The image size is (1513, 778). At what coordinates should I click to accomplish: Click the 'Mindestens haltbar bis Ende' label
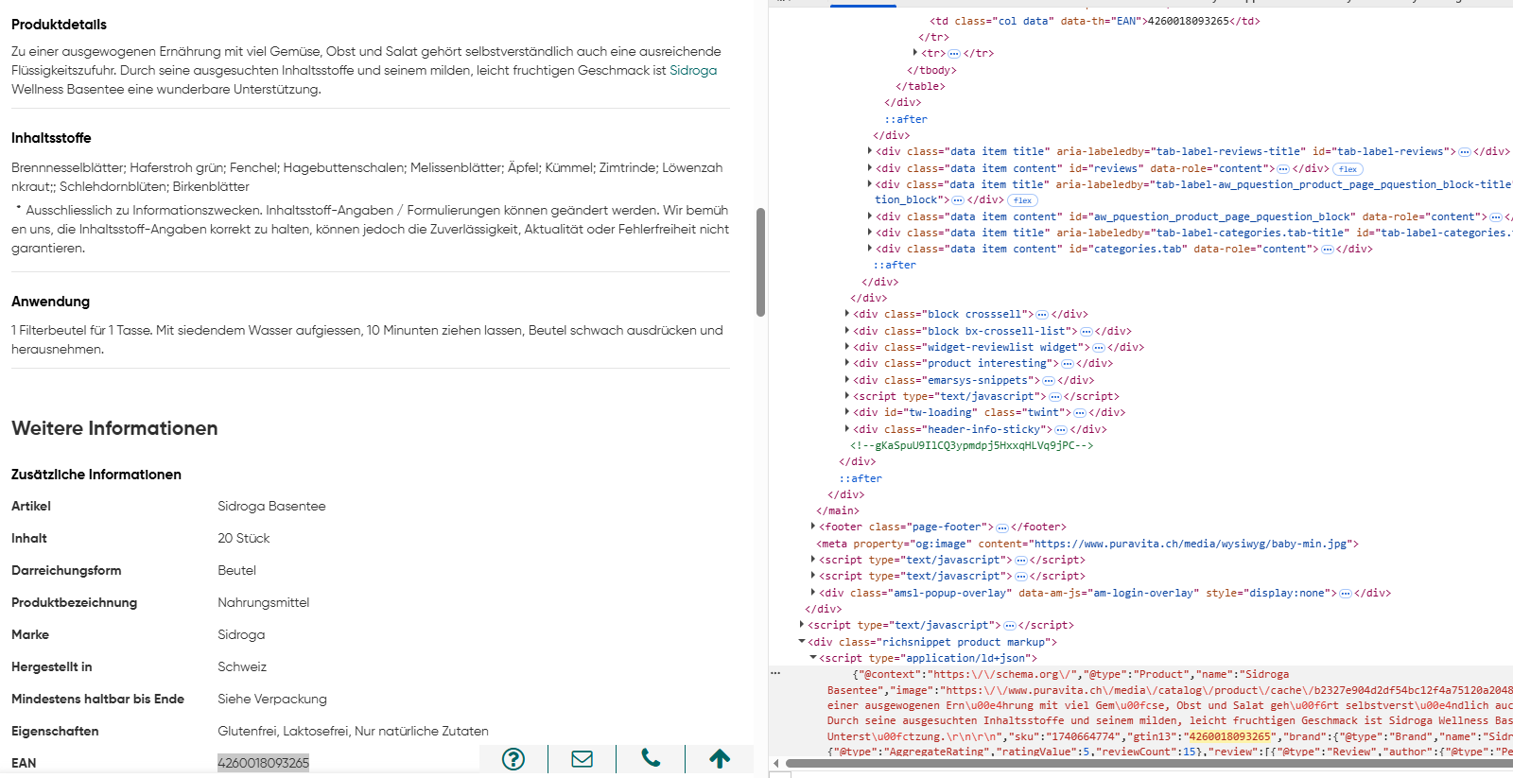(97, 699)
